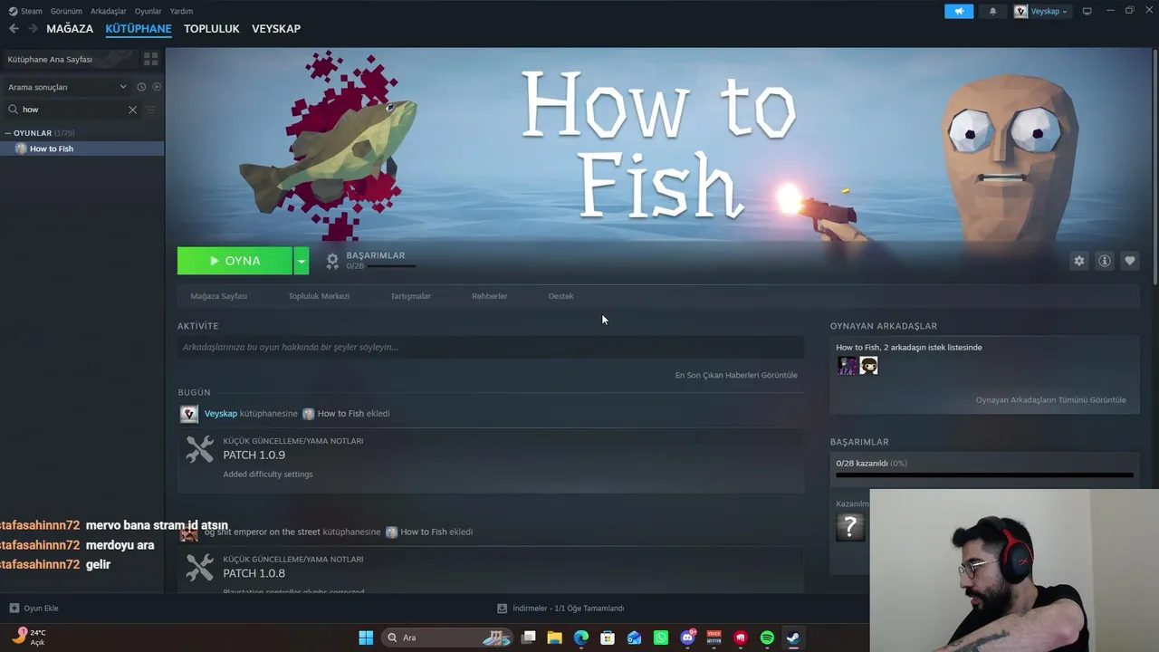The width and height of the screenshot is (1159, 652).
Task: Open the Arkadaşlar menu
Action: point(109,11)
